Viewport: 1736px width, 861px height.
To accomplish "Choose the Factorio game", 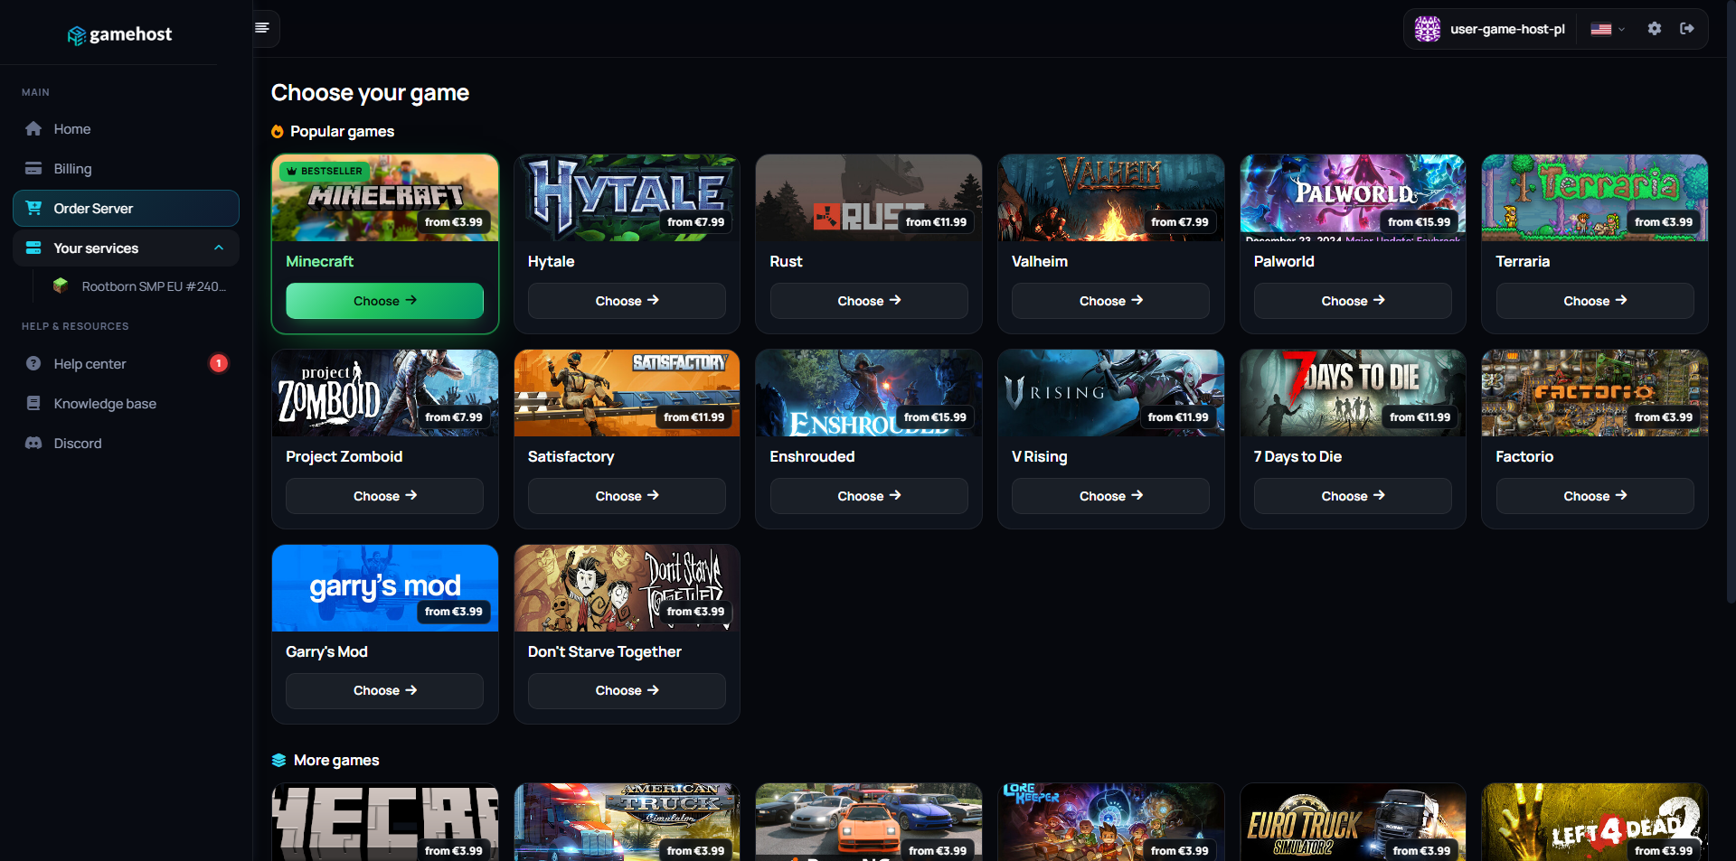I will click(x=1595, y=496).
